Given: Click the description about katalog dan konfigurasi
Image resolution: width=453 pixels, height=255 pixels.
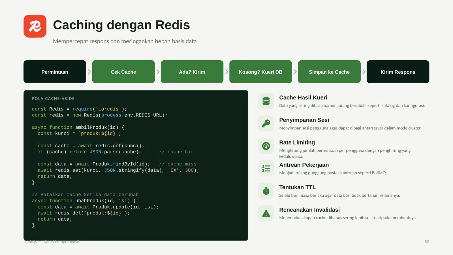Looking at the screenshot, I should pos(352,106).
